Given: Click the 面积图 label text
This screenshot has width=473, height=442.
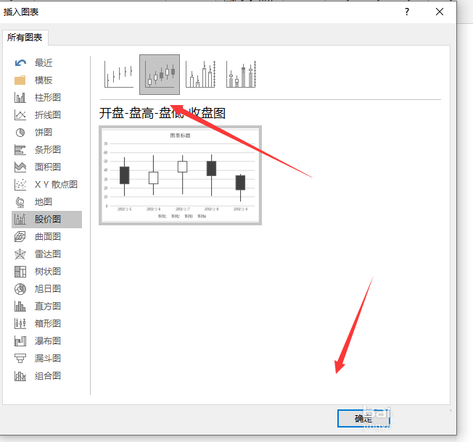Looking at the screenshot, I should pyautogui.click(x=48, y=167).
